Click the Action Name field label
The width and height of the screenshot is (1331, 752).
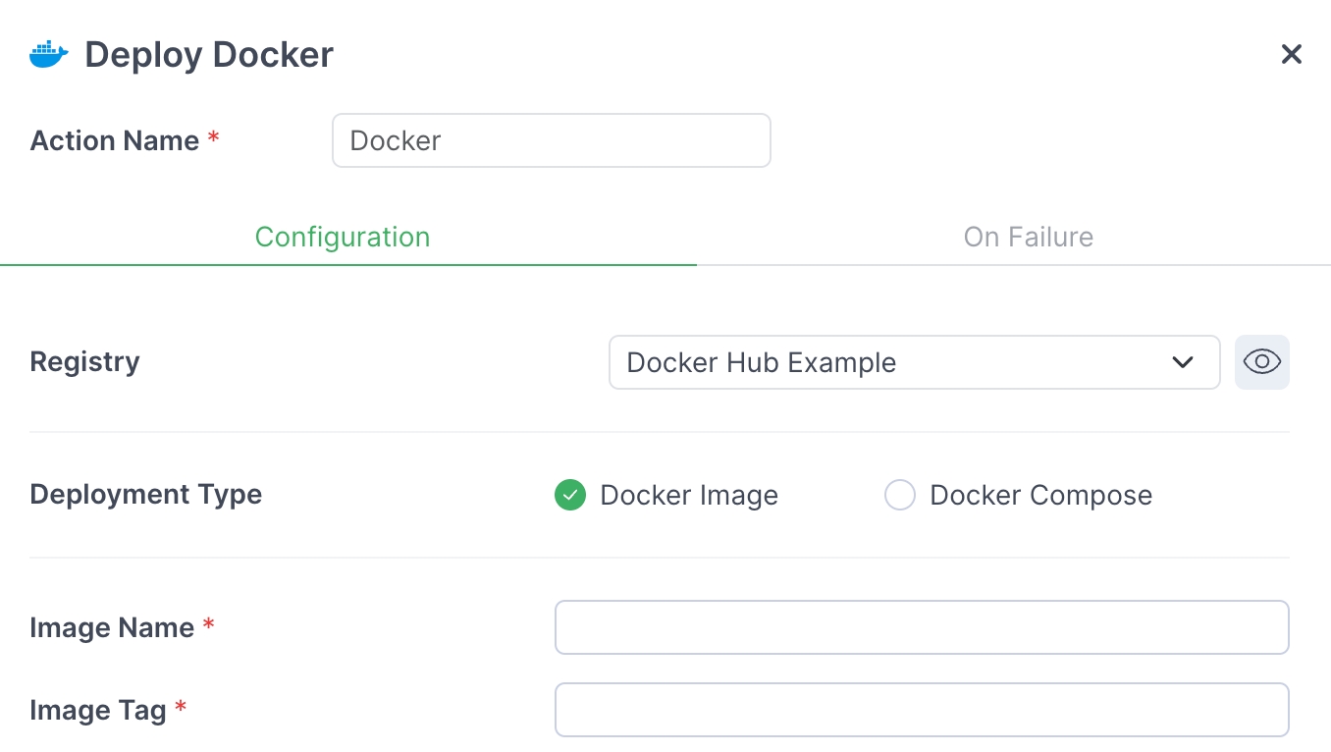pyautogui.click(x=115, y=141)
